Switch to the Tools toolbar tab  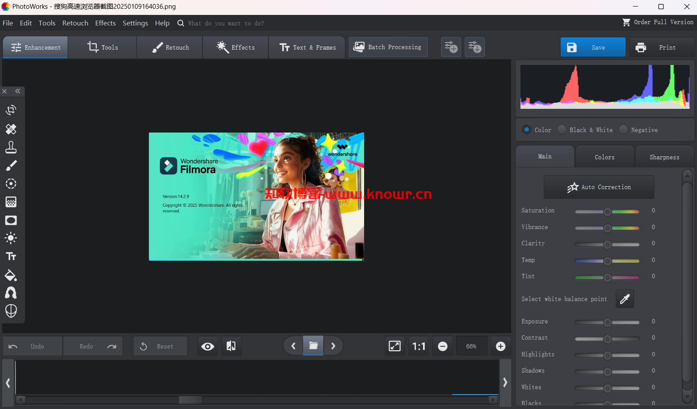[x=103, y=47]
